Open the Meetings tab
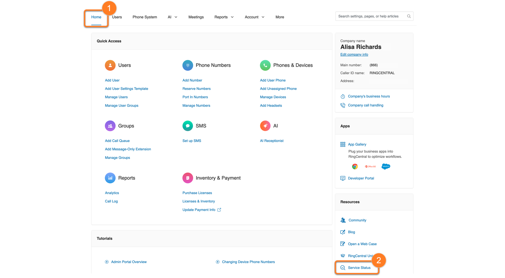The image size is (505, 278). click(196, 17)
